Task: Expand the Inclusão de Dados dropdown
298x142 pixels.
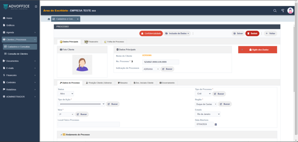Action: coord(177,33)
